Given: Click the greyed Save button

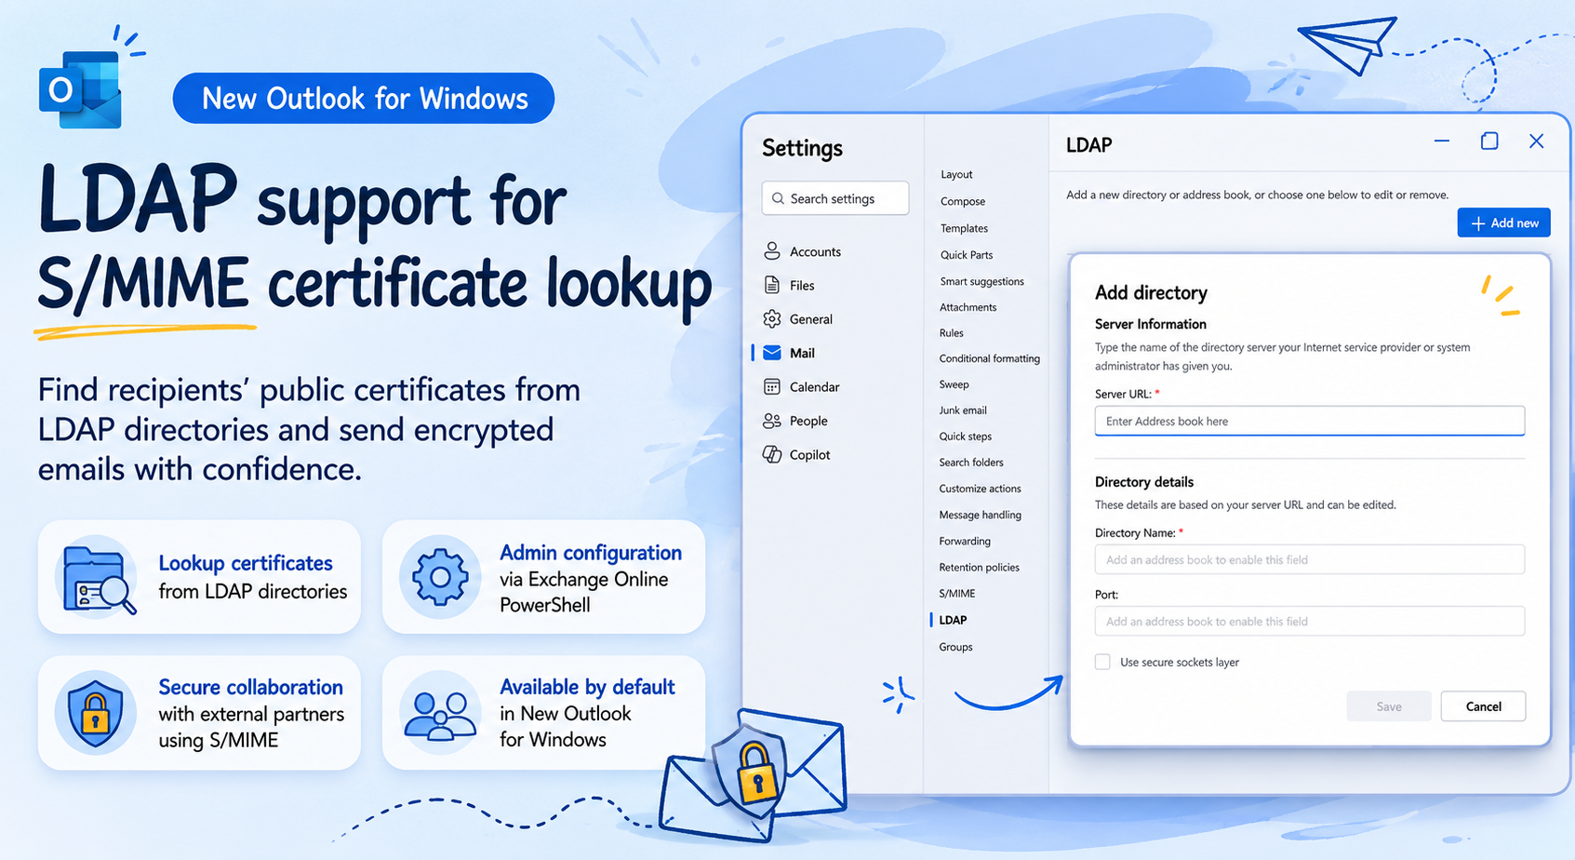Looking at the screenshot, I should [x=1389, y=706].
